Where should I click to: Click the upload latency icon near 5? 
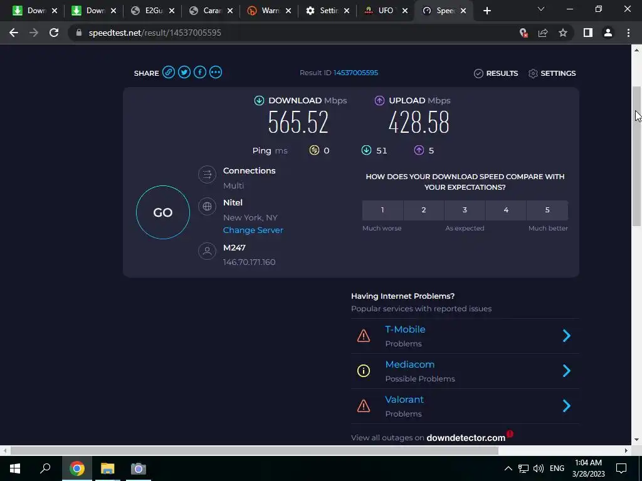[419, 150]
